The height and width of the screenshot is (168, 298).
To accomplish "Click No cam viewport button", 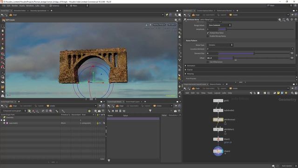I will coord(172,25).
